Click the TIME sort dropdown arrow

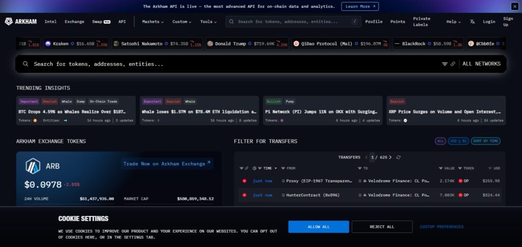pyautogui.click(x=276, y=169)
